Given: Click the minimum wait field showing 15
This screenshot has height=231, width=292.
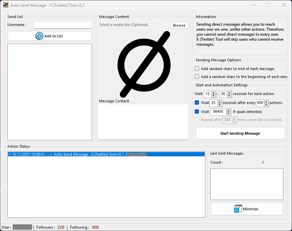Looking at the screenshot, I should 208,94.
